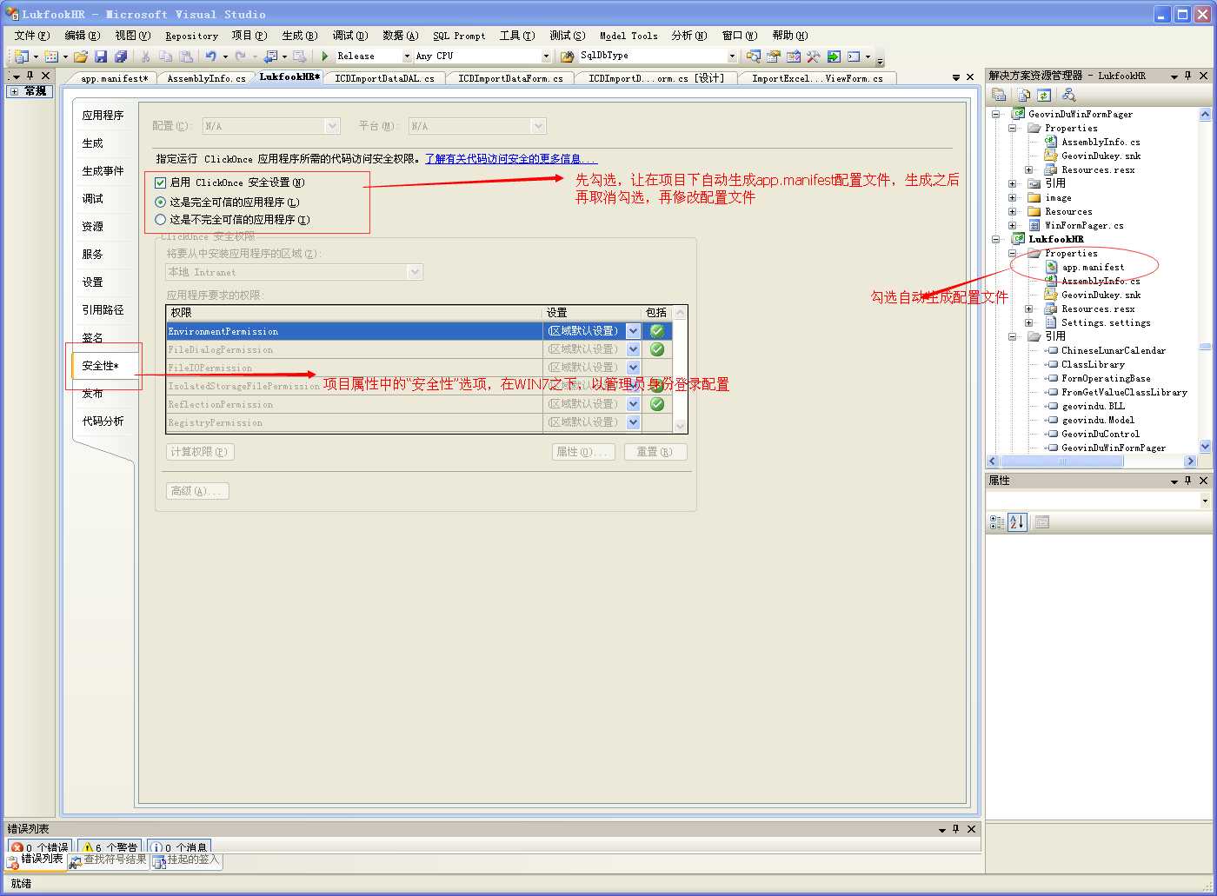Viewport: 1217px width, 896px height.
Task: Click Alphabetical sort icon in Properties panel
Action: point(1017,522)
